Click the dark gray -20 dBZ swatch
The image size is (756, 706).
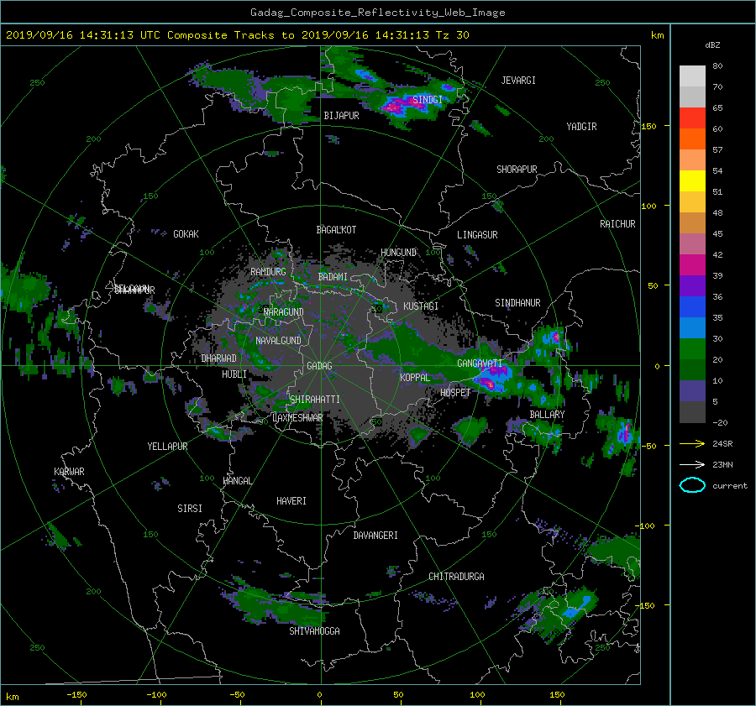pyautogui.click(x=692, y=411)
